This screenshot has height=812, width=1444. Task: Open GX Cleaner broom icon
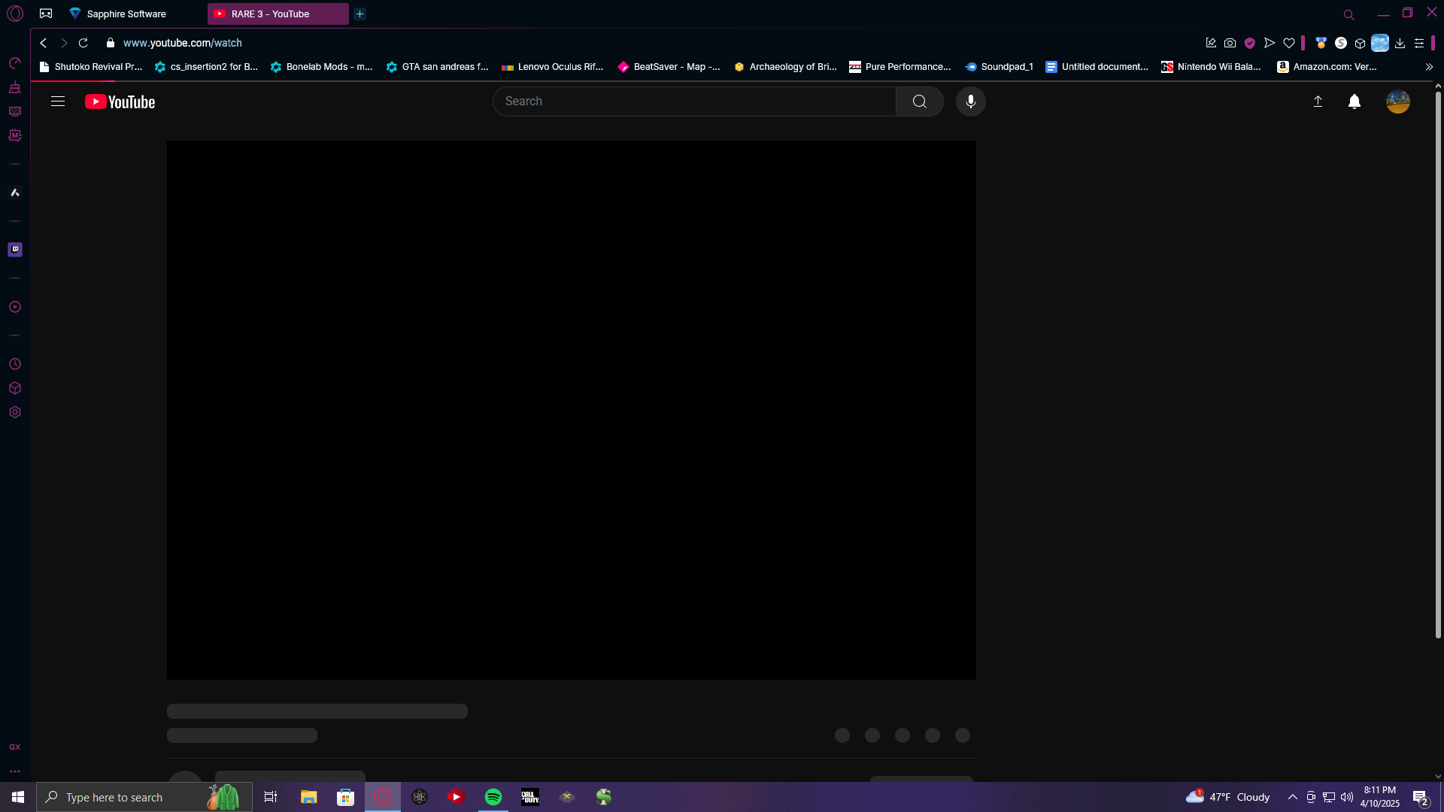(15, 87)
